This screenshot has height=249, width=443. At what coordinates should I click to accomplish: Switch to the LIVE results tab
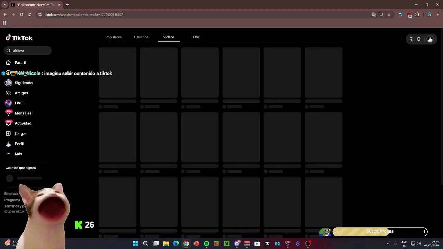point(197,37)
